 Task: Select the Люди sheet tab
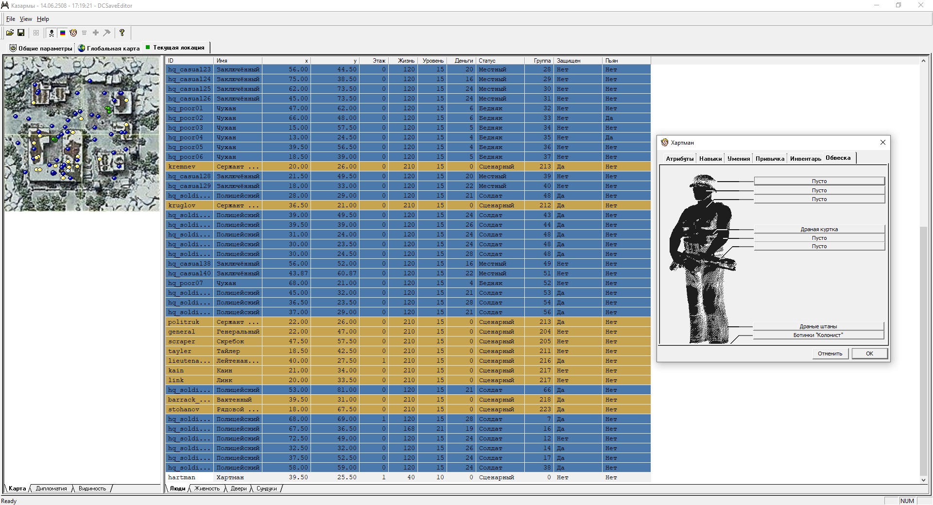(x=177, y=488)
